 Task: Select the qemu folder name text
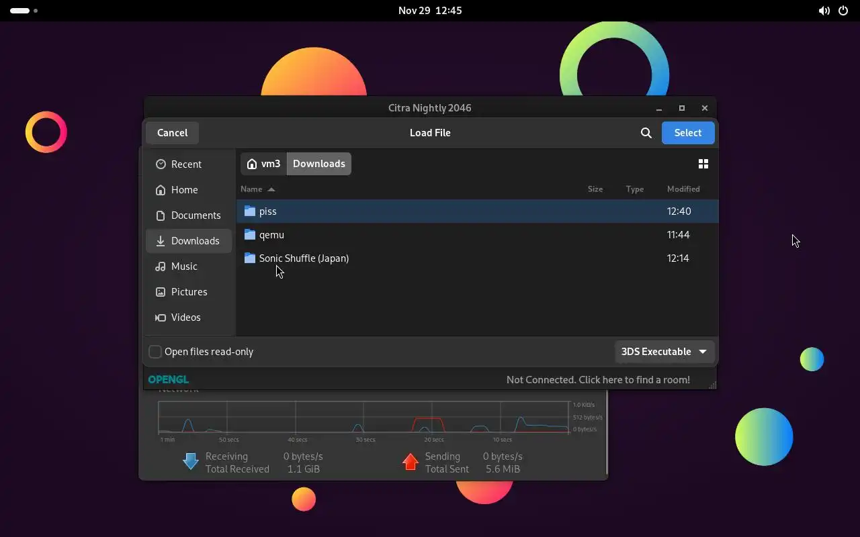[271, 235]
